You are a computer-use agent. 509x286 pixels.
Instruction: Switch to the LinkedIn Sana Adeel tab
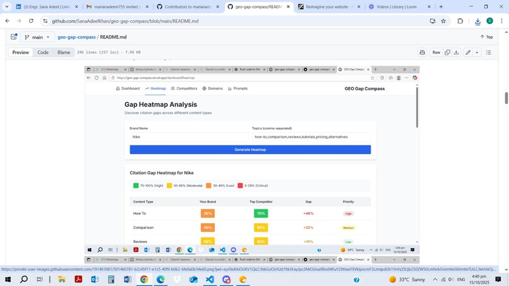(47, 6)
